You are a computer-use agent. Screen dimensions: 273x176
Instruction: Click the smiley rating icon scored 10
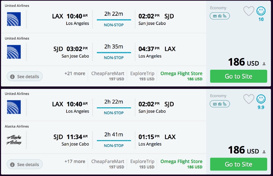pos(261,11)
